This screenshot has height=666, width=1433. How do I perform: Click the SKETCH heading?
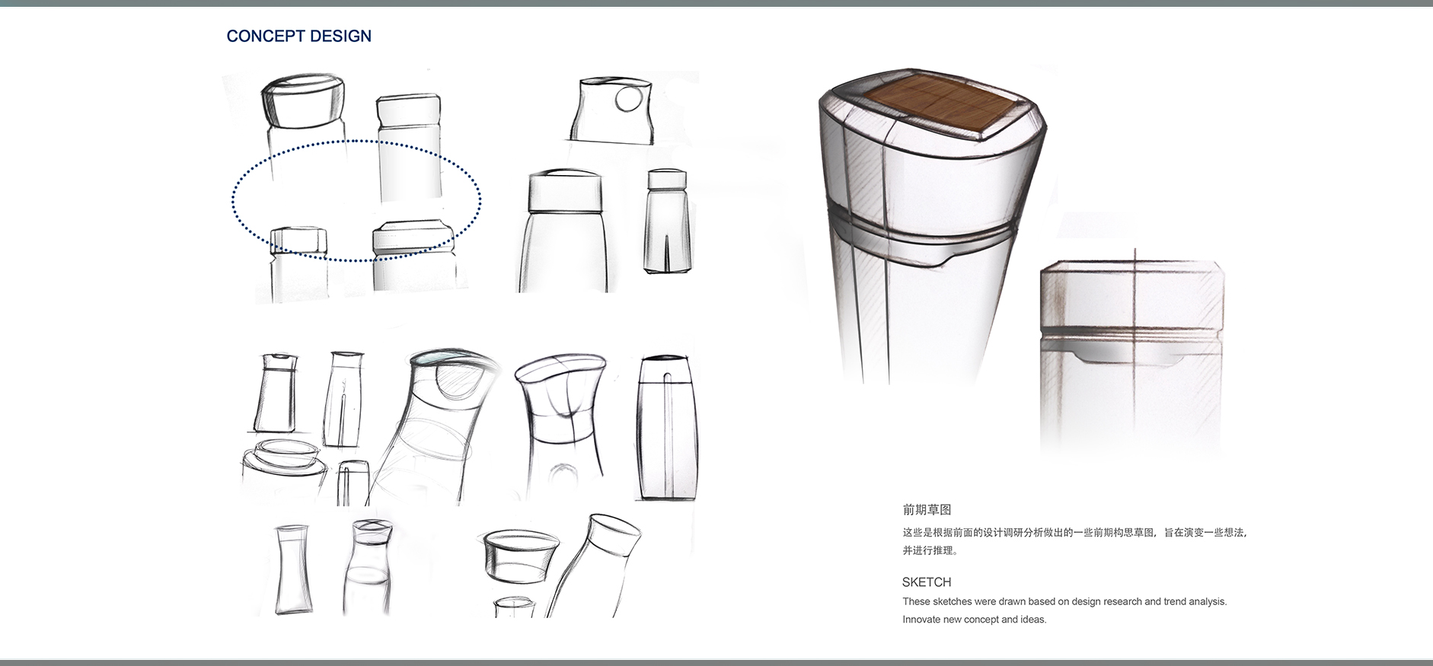[x=926, y=582]
